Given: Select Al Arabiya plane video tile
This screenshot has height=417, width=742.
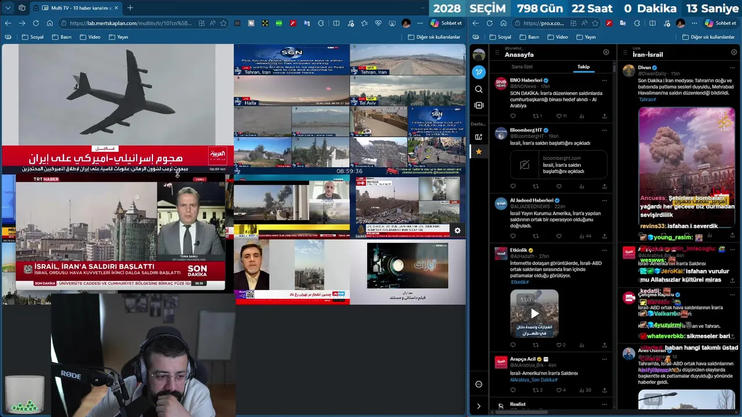Looking at the screenshot, I should 117,108.
